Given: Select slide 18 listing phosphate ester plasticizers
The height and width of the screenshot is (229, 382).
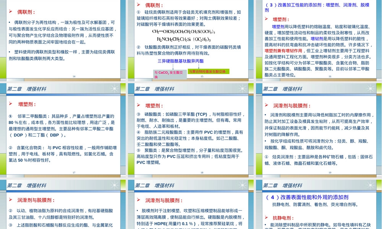Looking at the screenshot, I should coord(191,130).
